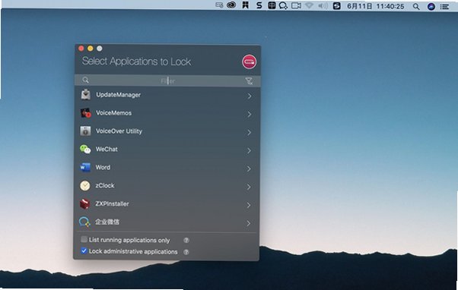Image resolution: width=458 pixels, height=290 pixels.
Task: Expand the UpdateManager row chevron
Action: 250,96
